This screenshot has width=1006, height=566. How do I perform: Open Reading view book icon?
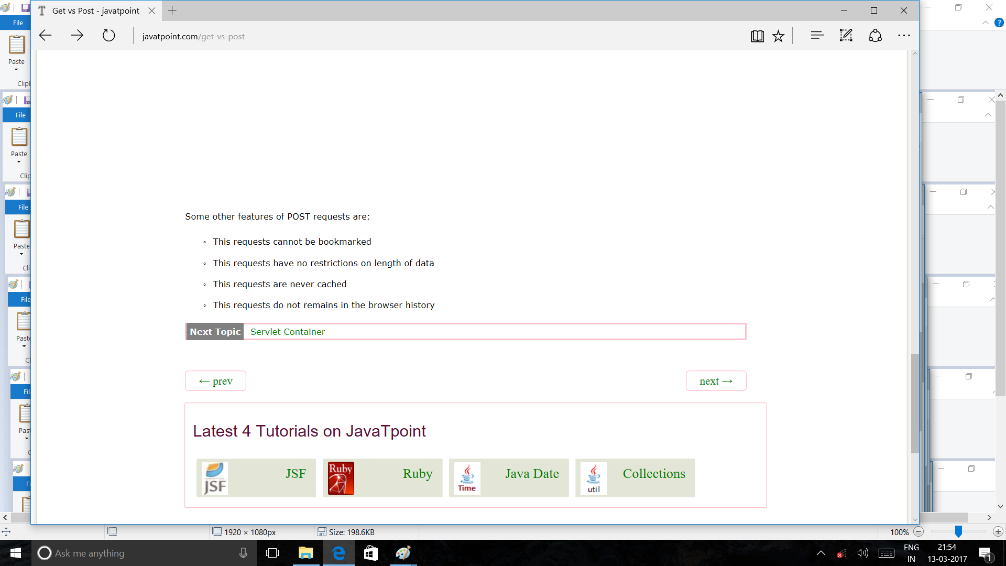pyautogui.click(x=757, y=36)
